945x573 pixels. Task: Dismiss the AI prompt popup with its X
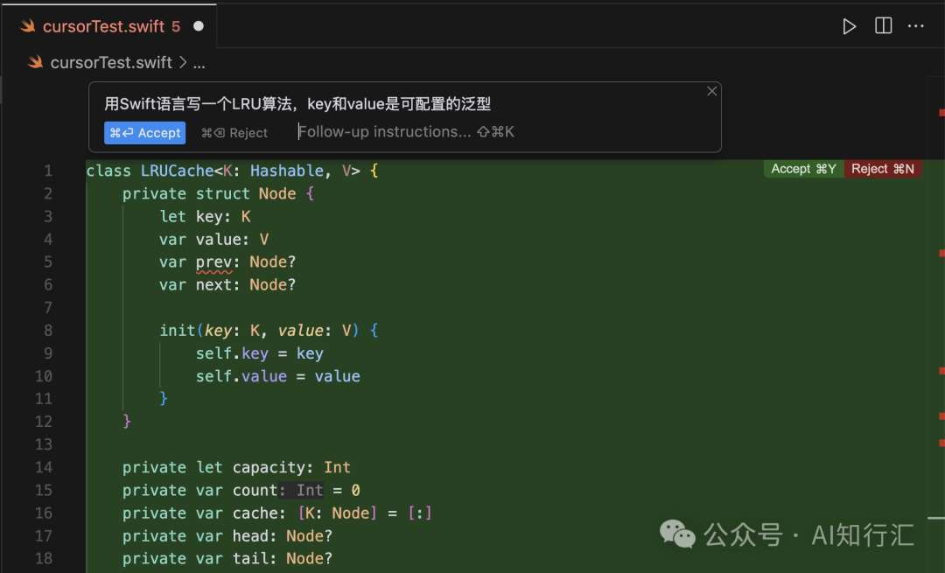click(711, 90)
